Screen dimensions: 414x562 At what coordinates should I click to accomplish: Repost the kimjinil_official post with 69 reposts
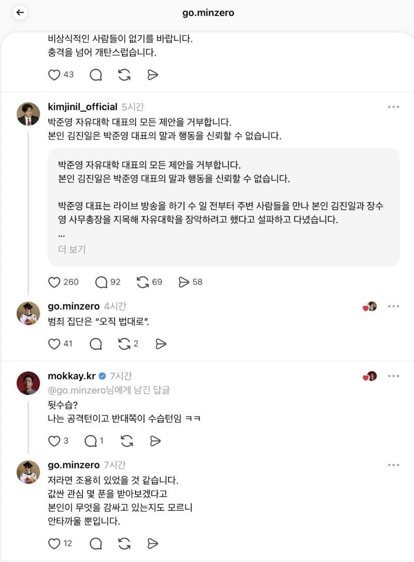(142, 282)
